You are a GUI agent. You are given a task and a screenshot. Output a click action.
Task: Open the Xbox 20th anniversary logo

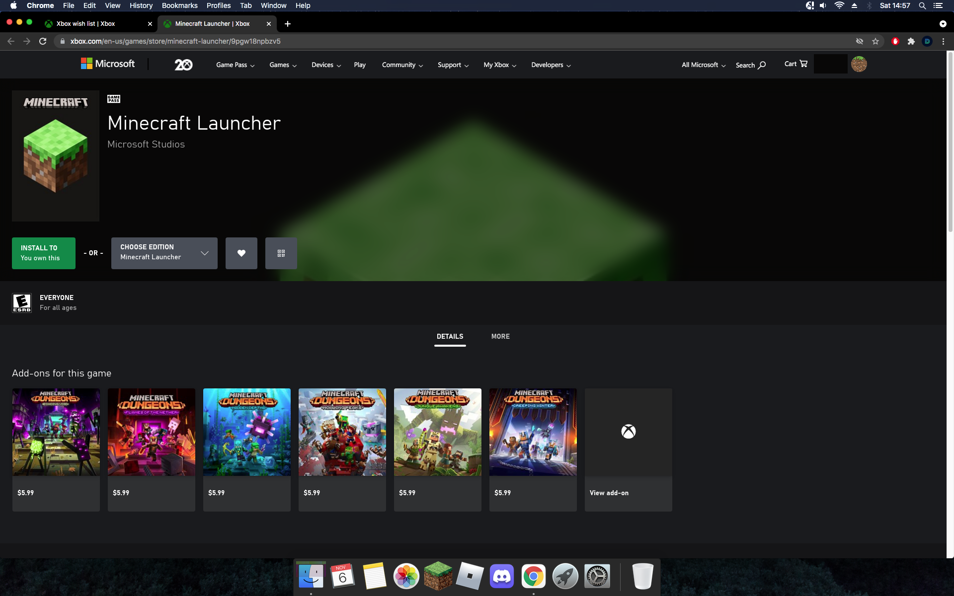[x=183, y=65]
